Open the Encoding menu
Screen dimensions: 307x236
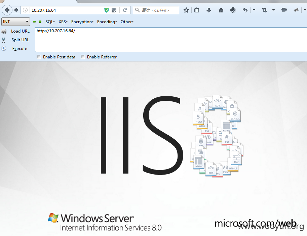(107, 22)
